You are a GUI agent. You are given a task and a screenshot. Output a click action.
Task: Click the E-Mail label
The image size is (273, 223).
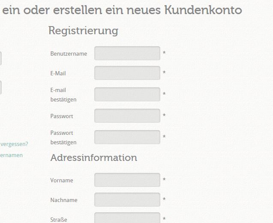[58, 74]
